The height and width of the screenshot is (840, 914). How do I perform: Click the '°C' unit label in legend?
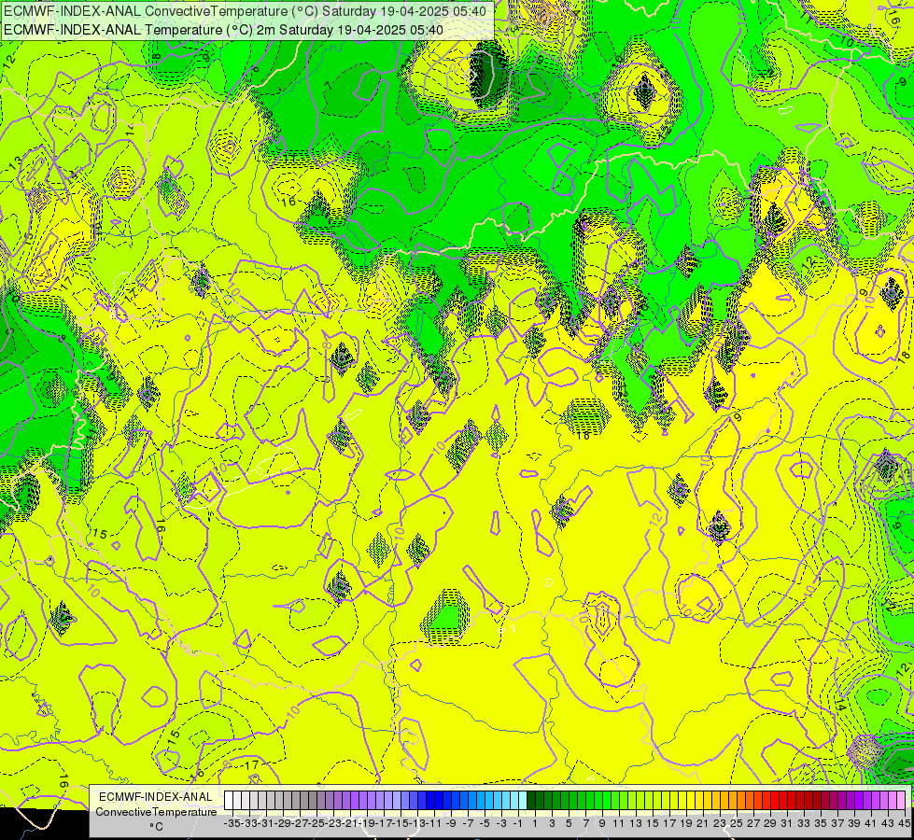click(156, 826)
